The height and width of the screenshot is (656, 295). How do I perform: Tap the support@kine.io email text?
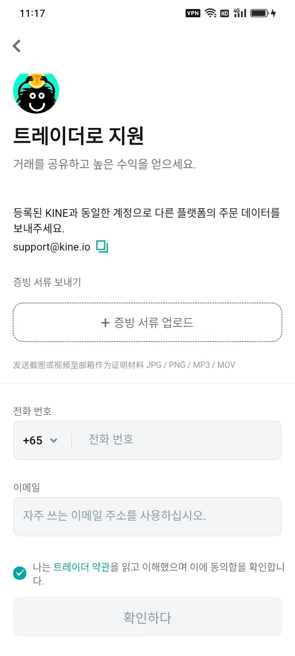coord(52,247)
